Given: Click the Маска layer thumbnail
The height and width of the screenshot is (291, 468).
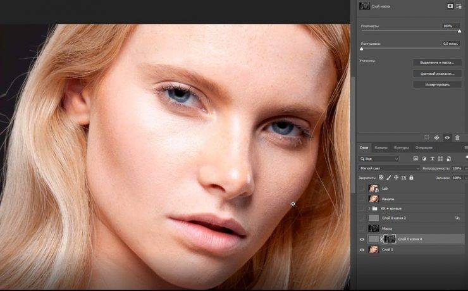Looking at the screenshot, I should pos(374,228).
